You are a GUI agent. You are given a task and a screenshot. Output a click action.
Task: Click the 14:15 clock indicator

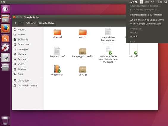click(x=159, y=2)
